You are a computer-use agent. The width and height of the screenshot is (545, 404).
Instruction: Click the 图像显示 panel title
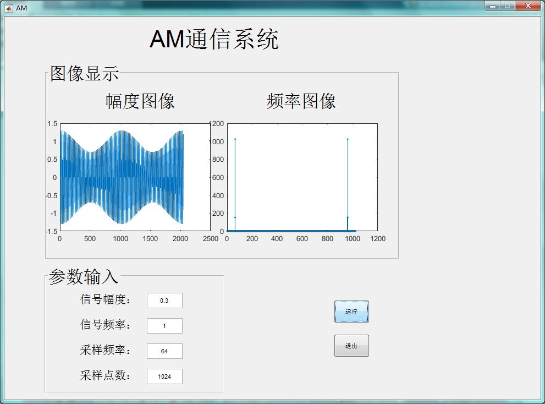tap(85, 73)
